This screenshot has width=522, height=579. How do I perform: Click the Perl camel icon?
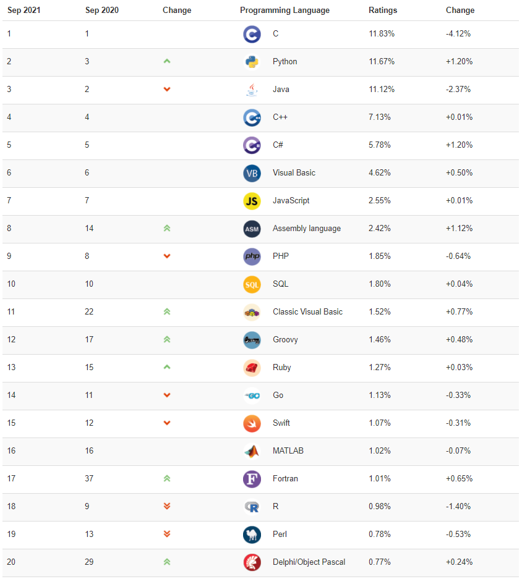coord(252,535)
